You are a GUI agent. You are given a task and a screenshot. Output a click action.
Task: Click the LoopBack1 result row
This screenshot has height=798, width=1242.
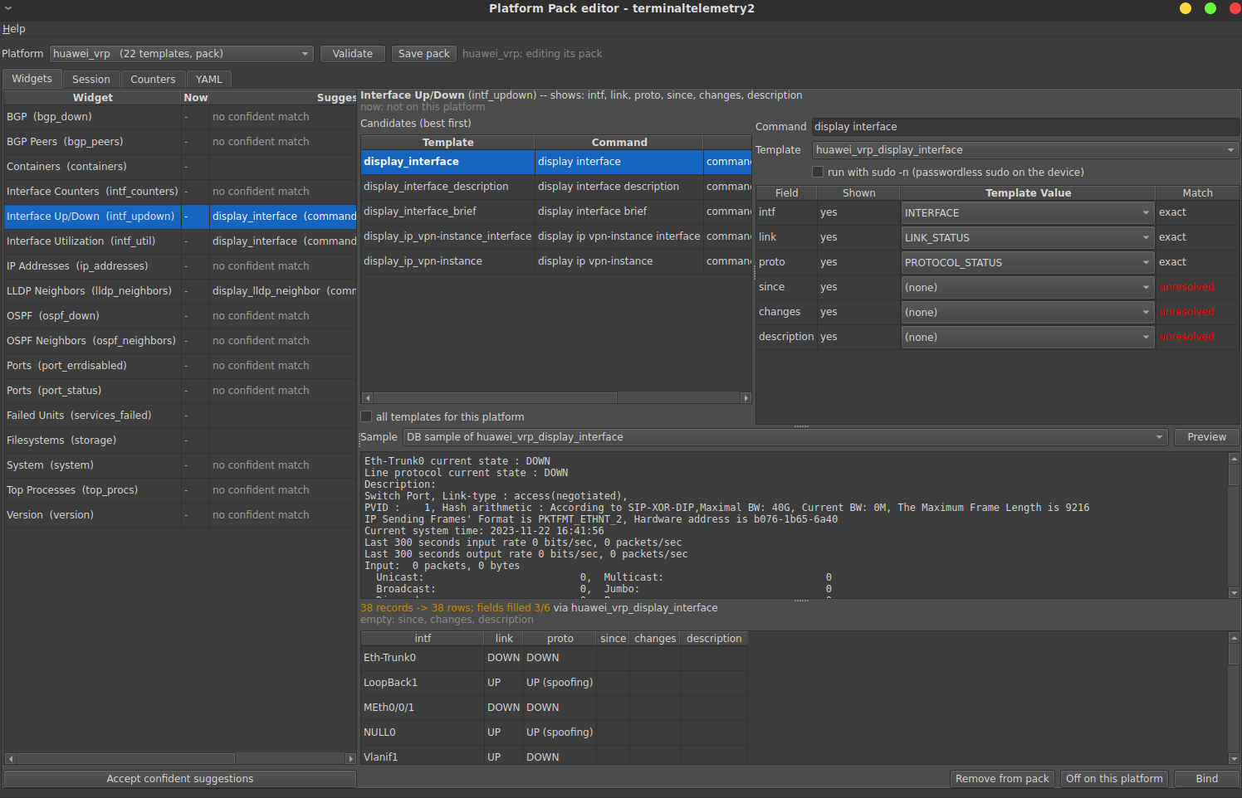[x=555, y=683]
